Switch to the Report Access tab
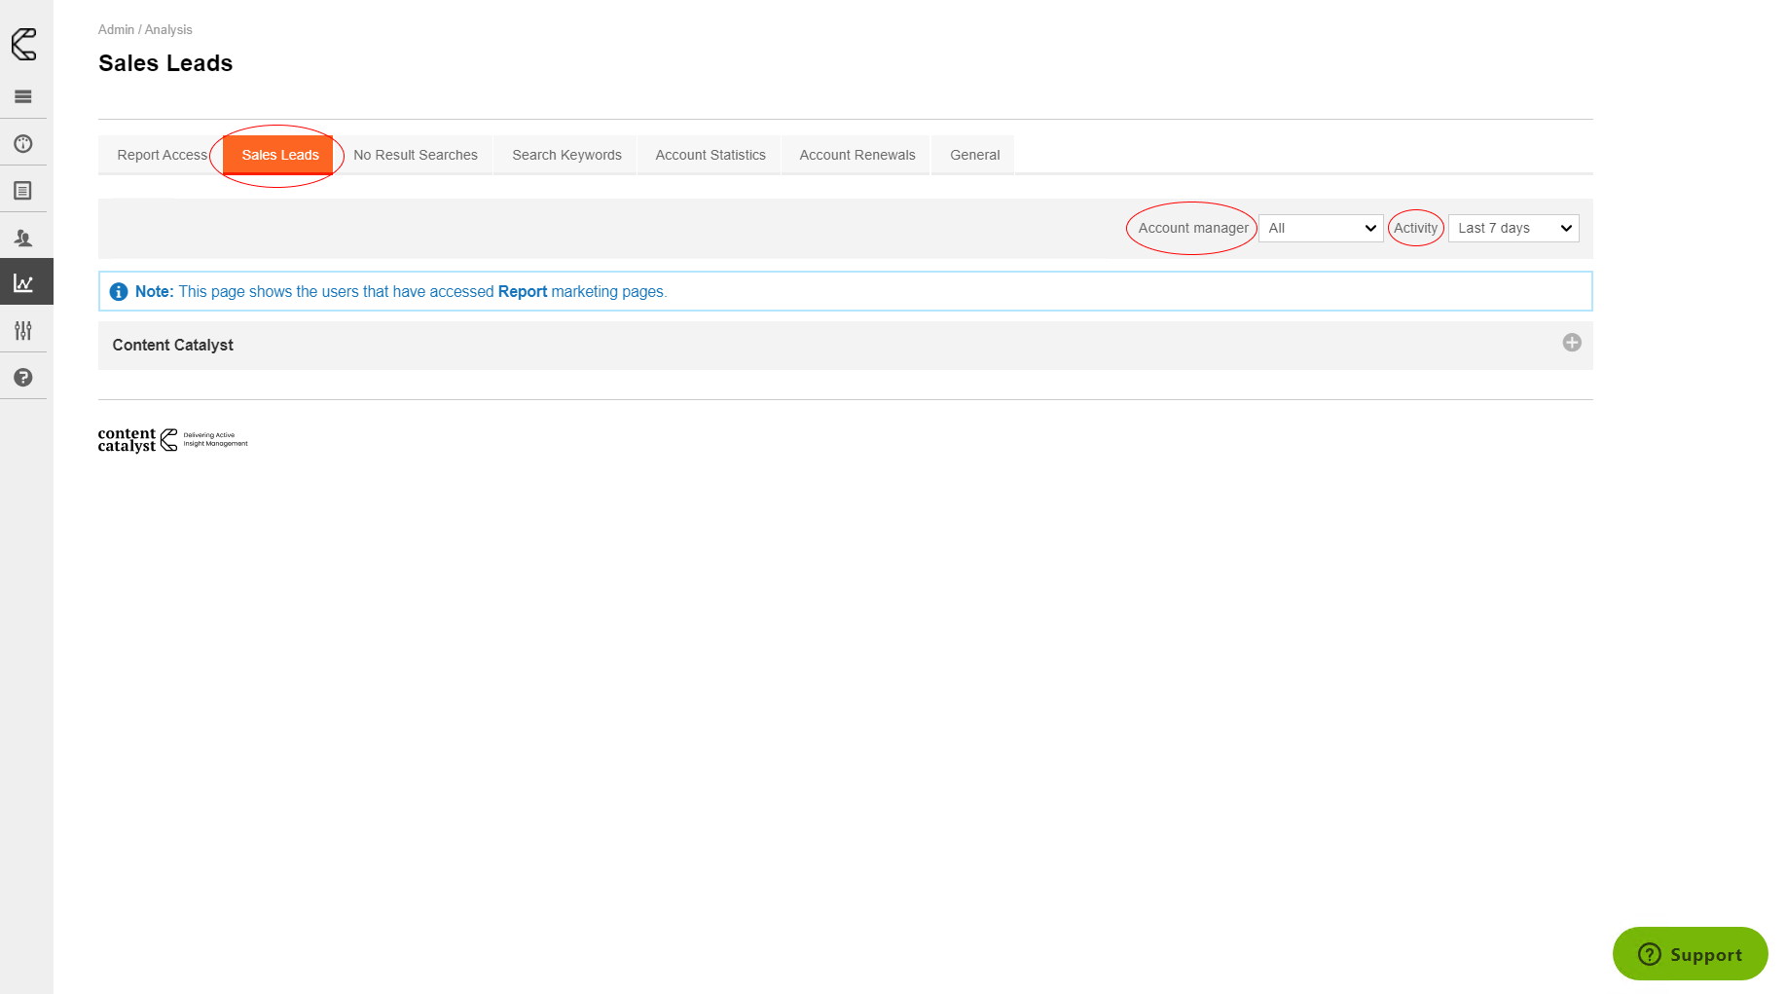 point(162,155)
